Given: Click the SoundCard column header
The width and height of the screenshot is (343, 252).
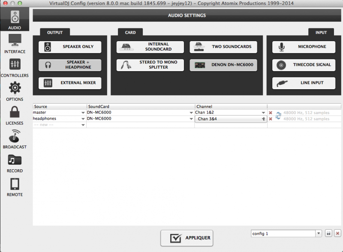Looking at the screenshot, I should pyautogui.click(x=141, y=106).
